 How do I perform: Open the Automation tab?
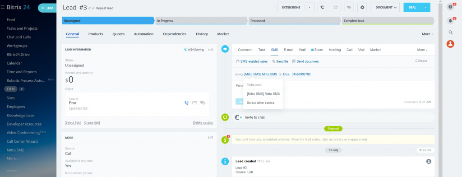point(144,34)
